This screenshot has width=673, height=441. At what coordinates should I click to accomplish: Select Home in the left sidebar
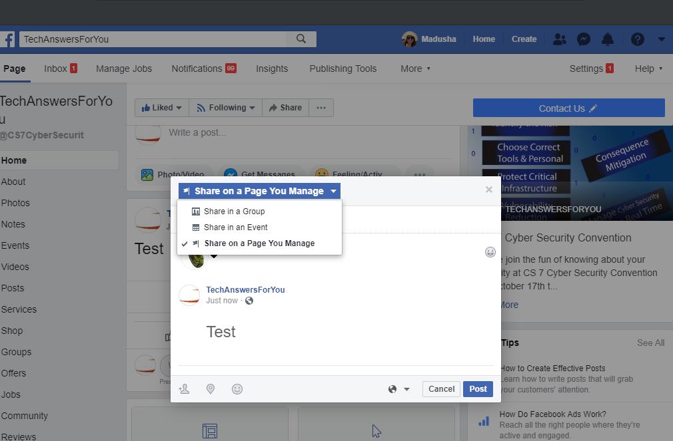point(59,160)
